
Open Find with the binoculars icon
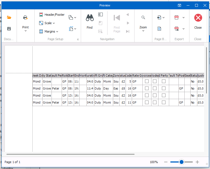point(90,18)
